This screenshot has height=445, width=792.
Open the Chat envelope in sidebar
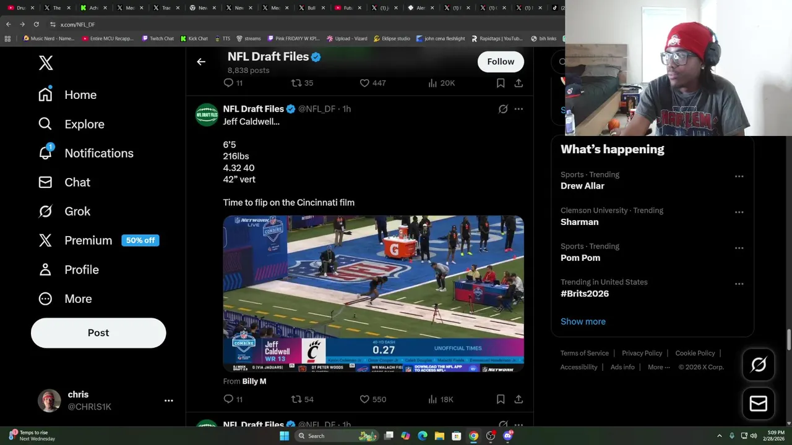coord(46,182)
